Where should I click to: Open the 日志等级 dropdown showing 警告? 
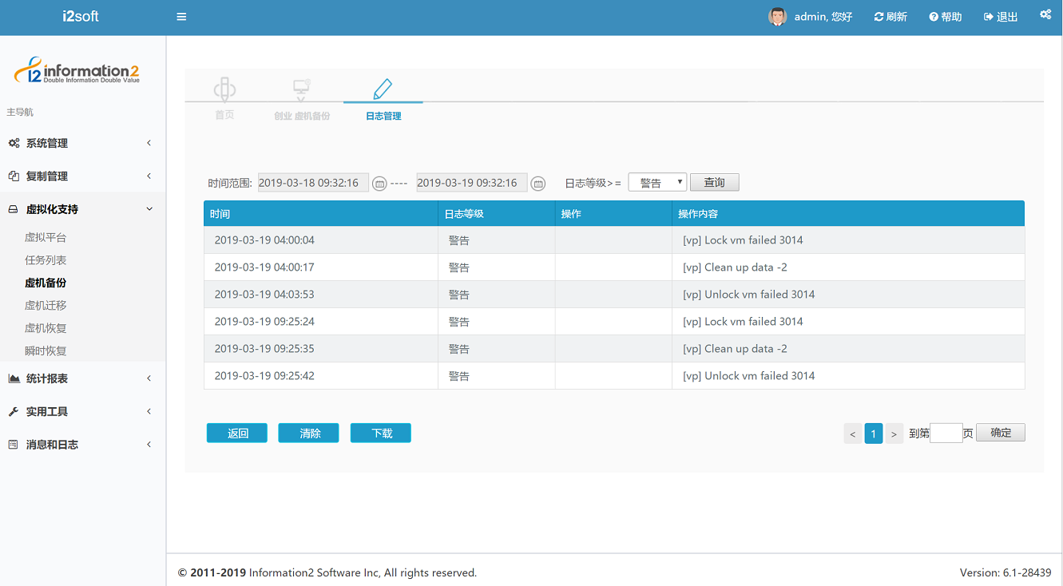click(657, 183)
